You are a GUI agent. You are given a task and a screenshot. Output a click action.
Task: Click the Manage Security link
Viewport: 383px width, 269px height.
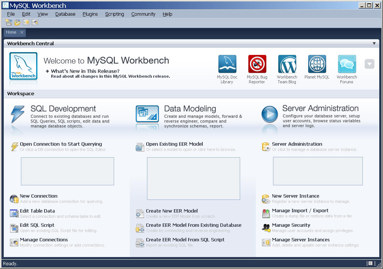pyautogui.click(x=291, y=225)
